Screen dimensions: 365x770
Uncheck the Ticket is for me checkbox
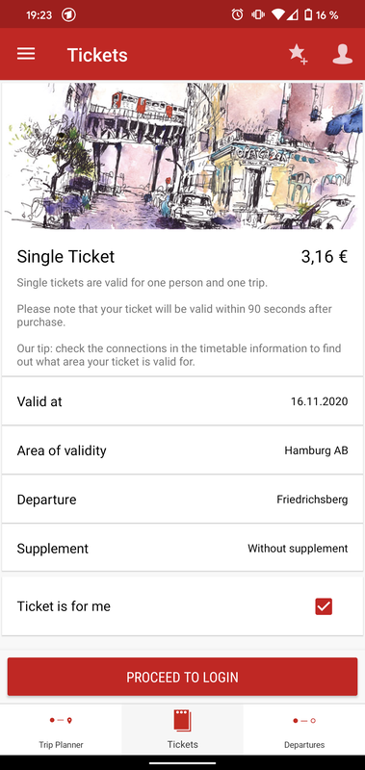pos(324,606)
